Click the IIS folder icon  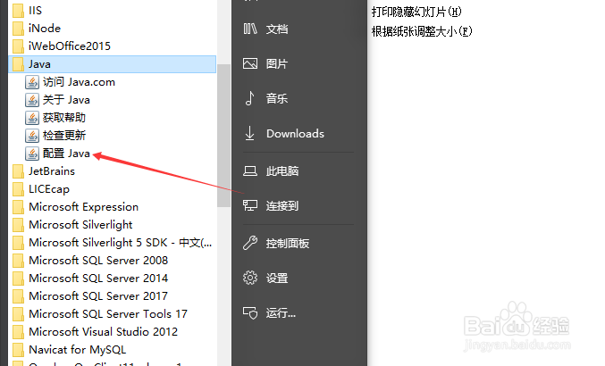[18, 11]
